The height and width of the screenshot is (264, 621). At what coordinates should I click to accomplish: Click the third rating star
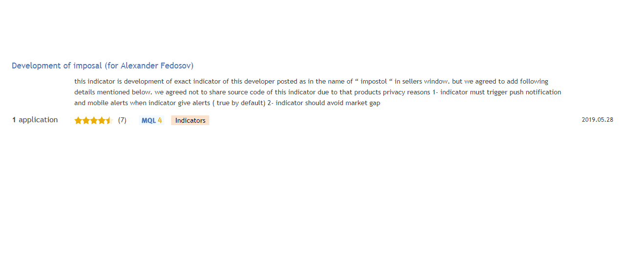tap(94, 120)
